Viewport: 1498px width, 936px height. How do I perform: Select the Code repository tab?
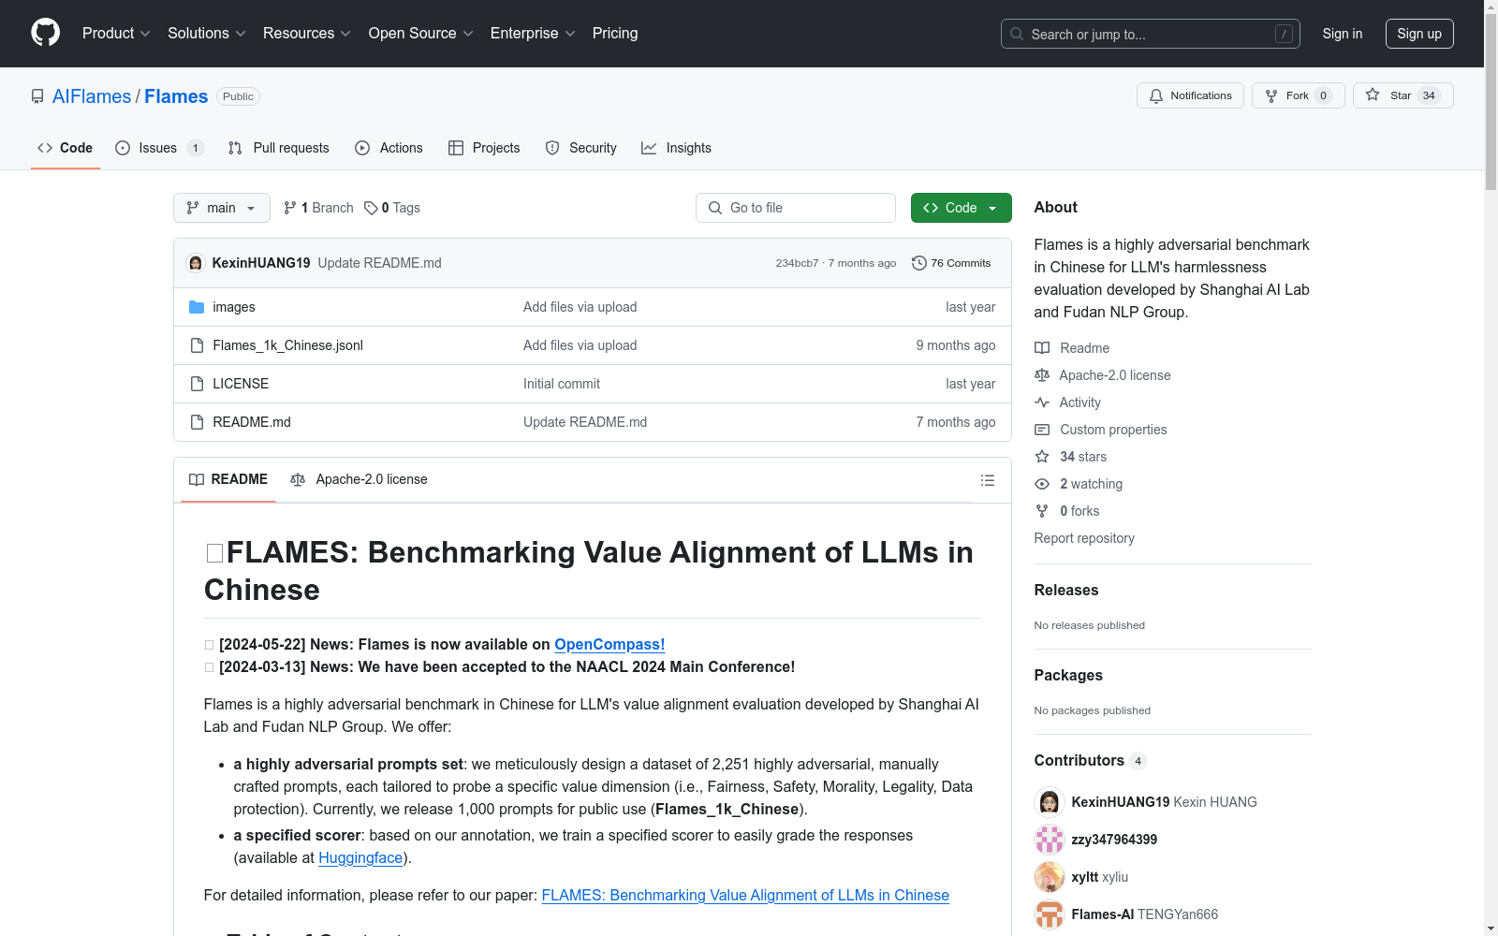pyautogui.click(x=66, y=148)
